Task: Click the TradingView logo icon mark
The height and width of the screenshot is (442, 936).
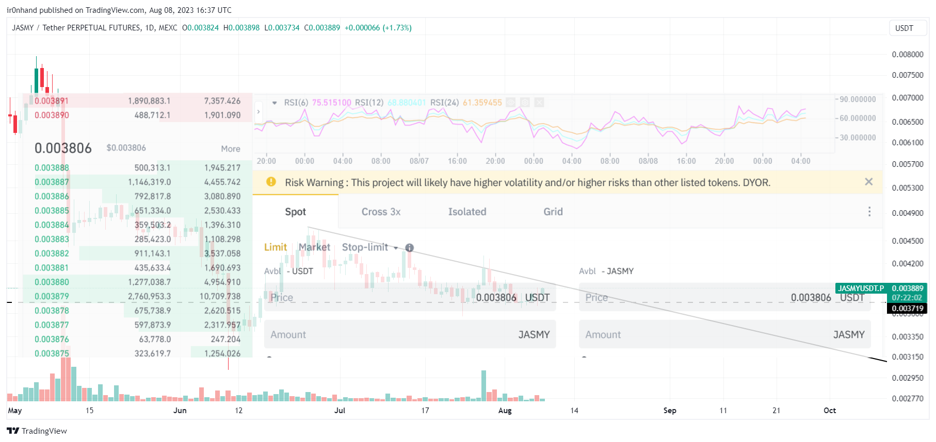Action: pos(13,431)
